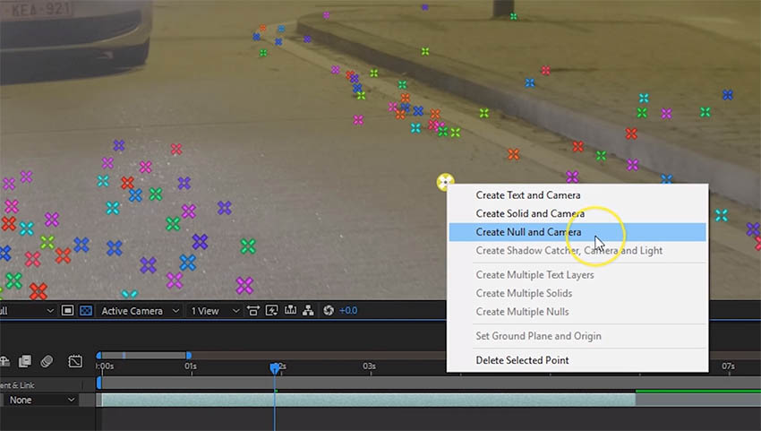Choose Delete Selected Point
Image resolution: width=761 pixels, height=431 pixels.
[x=522, y=360]
